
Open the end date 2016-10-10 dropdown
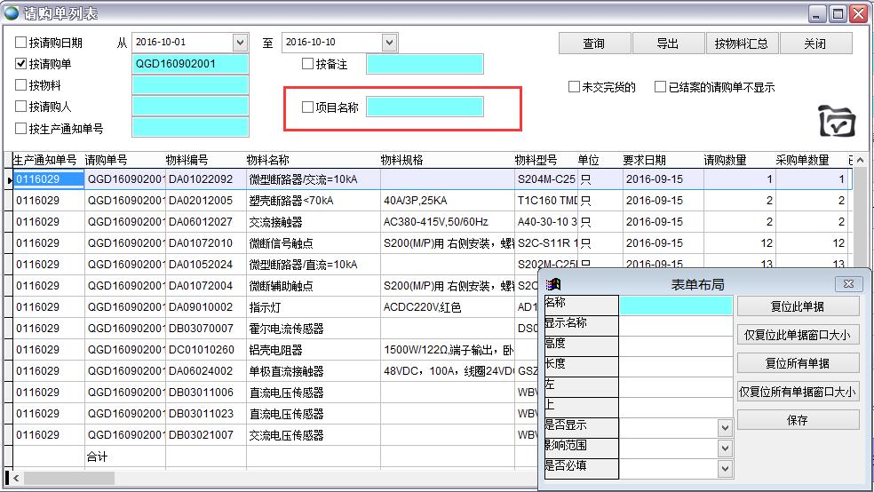[389, 43]
